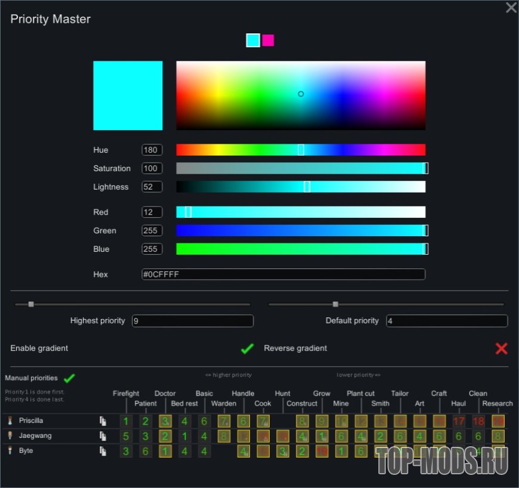The height and width of the screenshot is (488, 519).
Task: Click the Highest priority slider handle
Action: (x=31, y=304)
